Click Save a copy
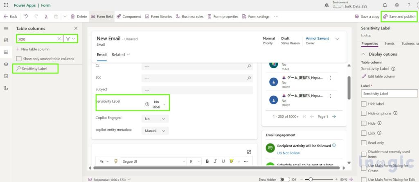419x182 pixels. point(367,17)
